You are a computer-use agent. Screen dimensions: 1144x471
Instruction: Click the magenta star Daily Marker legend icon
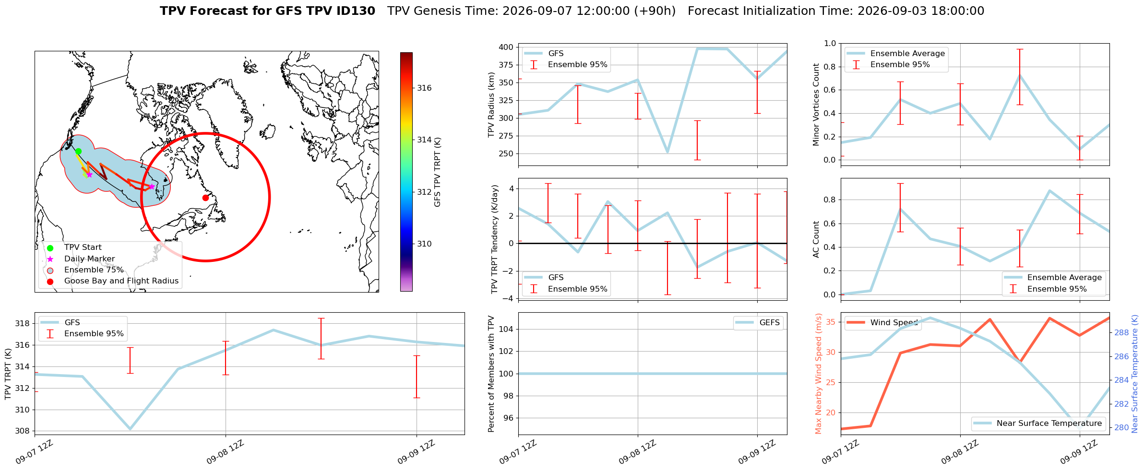pyautogui.click(x=50, y=259)
